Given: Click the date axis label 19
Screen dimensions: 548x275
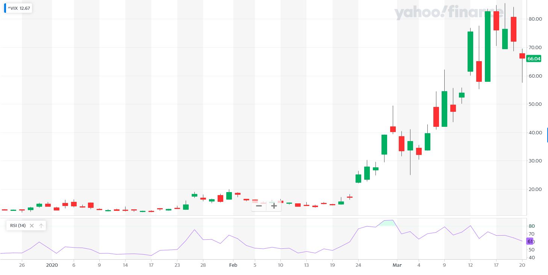Looking at the screenshot, I should coord(332,265).
